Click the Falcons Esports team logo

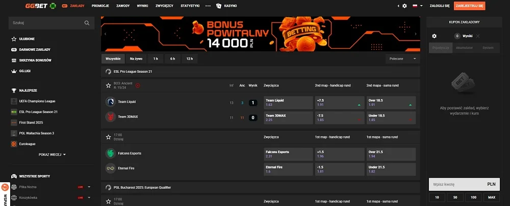(110, 153)
